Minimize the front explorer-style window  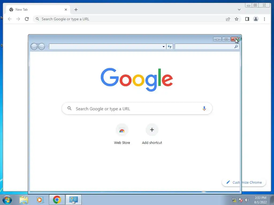217,39
